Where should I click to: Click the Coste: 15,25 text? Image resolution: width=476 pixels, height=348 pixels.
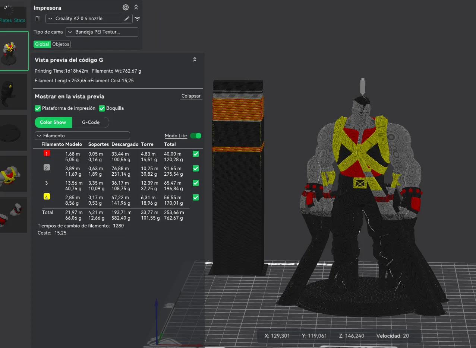click(x=52, y=233)
